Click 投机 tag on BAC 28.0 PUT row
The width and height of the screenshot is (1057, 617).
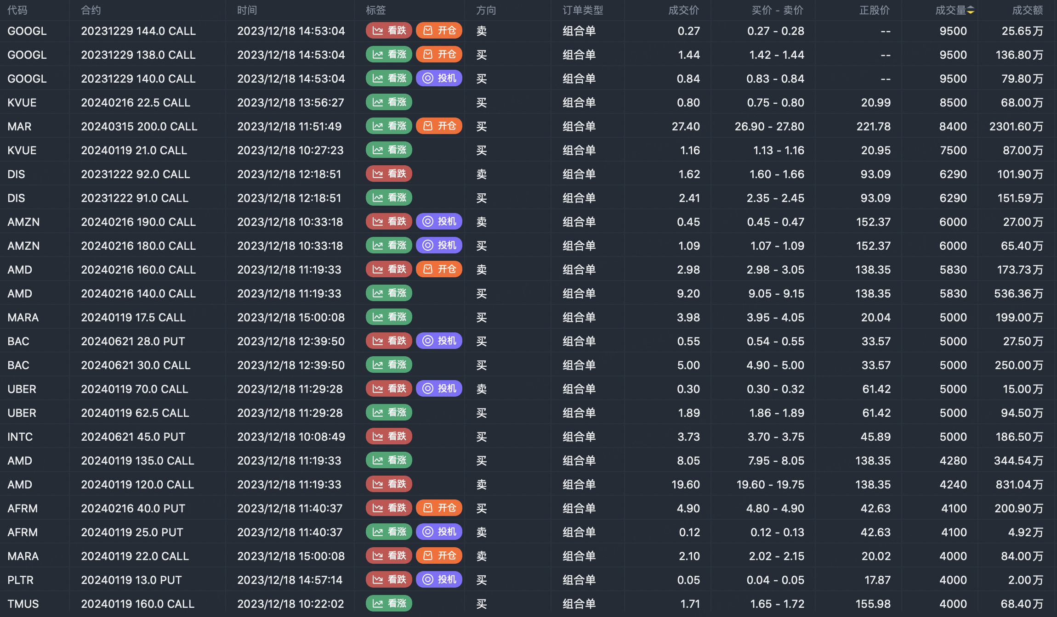click(x=439, y=341)
